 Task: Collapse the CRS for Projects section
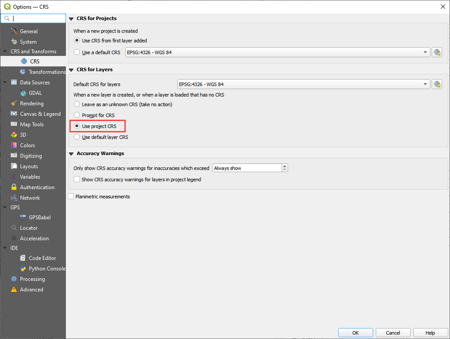click(71, 19)
